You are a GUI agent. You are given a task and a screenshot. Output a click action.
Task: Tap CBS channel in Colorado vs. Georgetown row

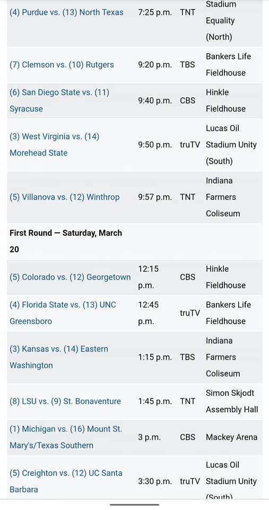click(x=188, y=277)
